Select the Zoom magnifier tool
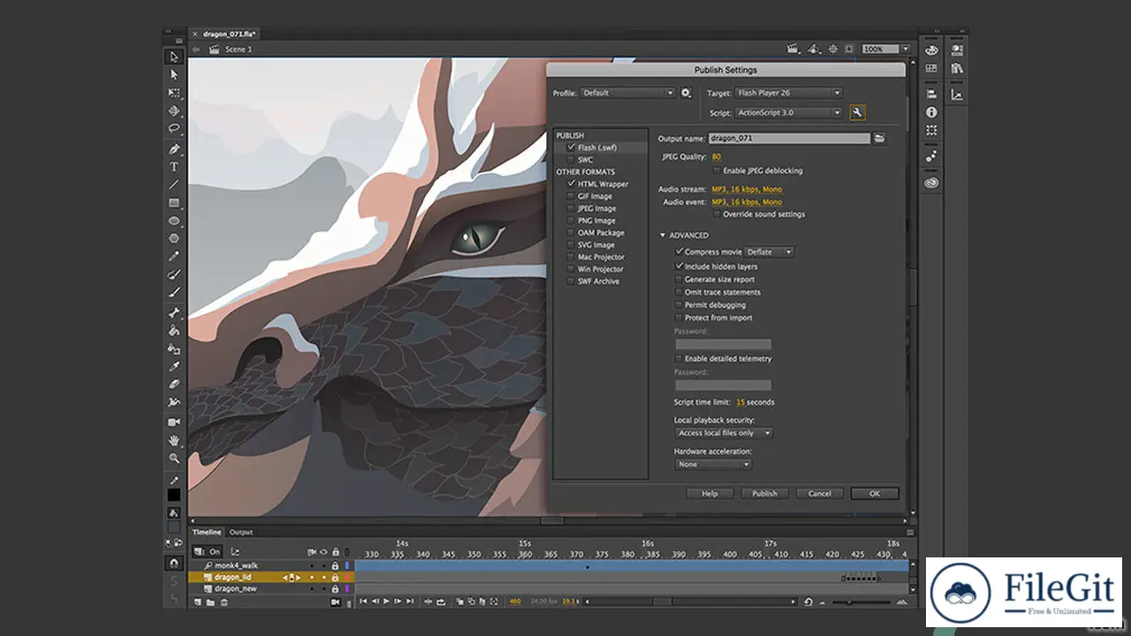Viewport: 1131px width, 636px height. pyautogui.click(x=174, y=458)
